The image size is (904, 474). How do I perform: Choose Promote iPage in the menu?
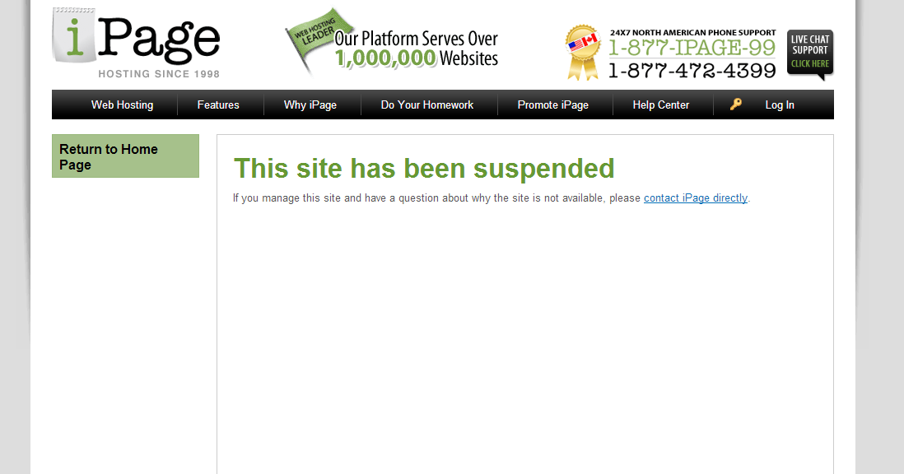(553, 105)
